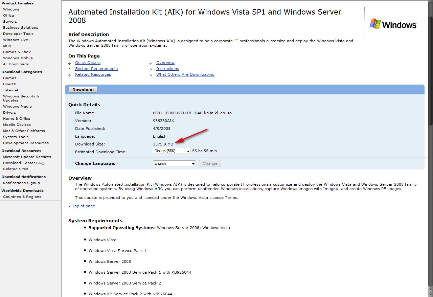433x297 pixels.
Task: Open the Related Resources link
Action: (x=93, y=74)
